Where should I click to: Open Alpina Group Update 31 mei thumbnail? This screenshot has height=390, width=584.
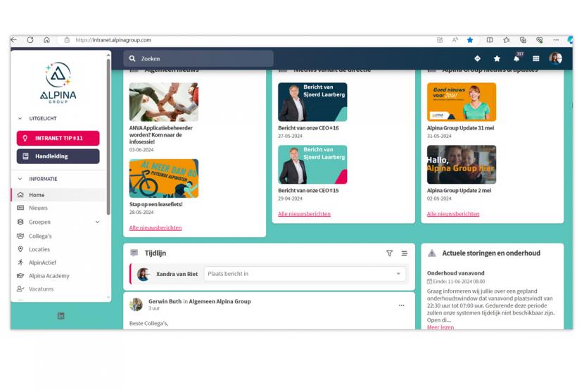pos(462,102)
